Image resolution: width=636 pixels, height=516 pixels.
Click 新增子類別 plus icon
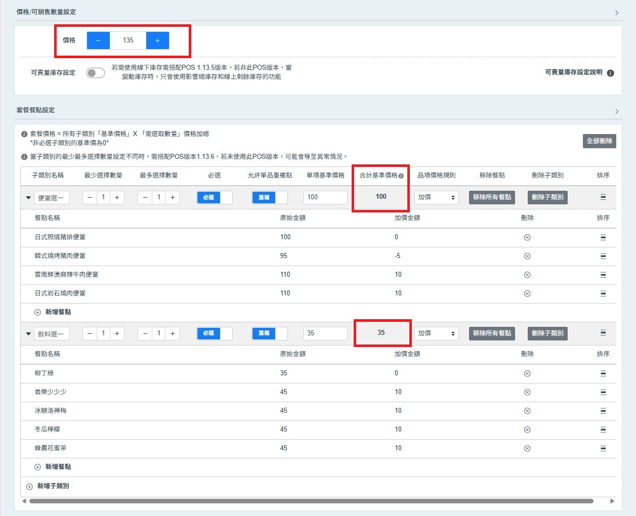coord(29,486)
